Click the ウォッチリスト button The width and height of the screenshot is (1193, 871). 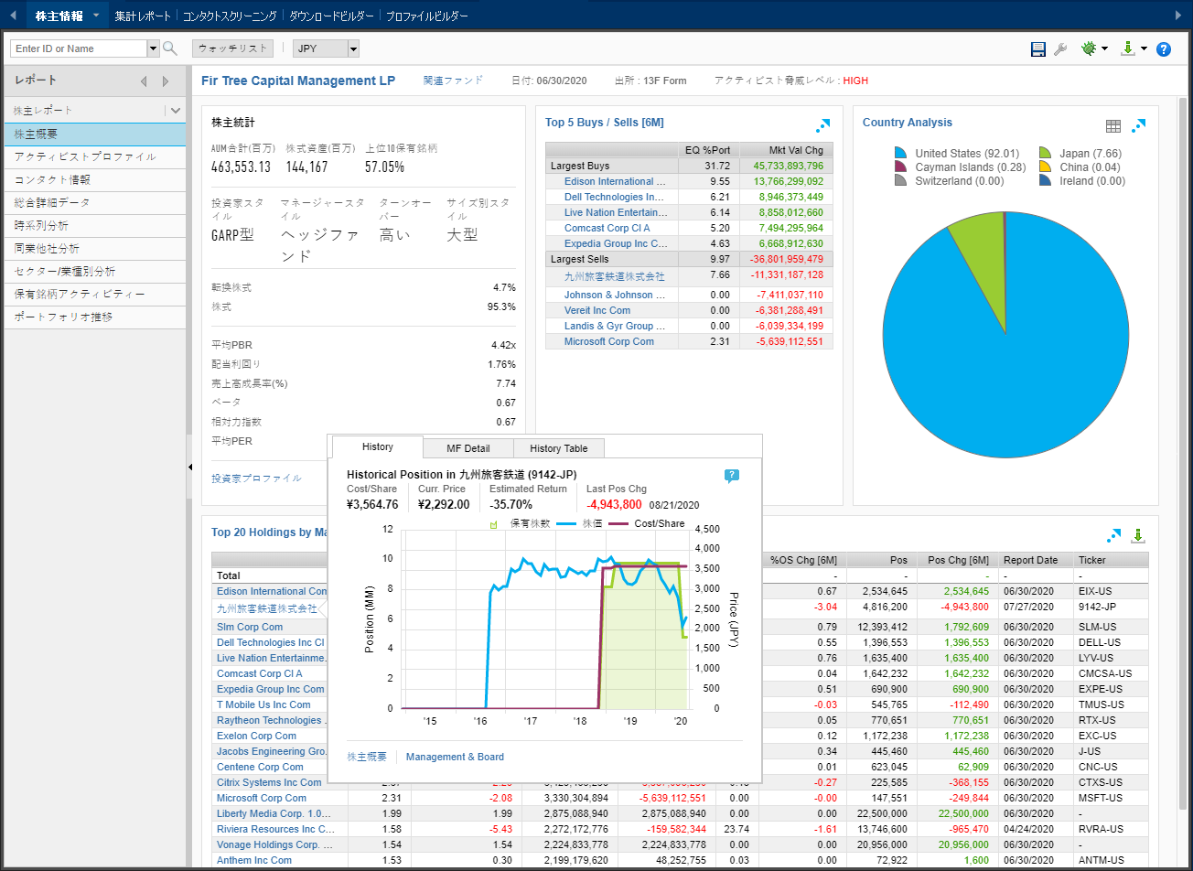coord(232,48)
